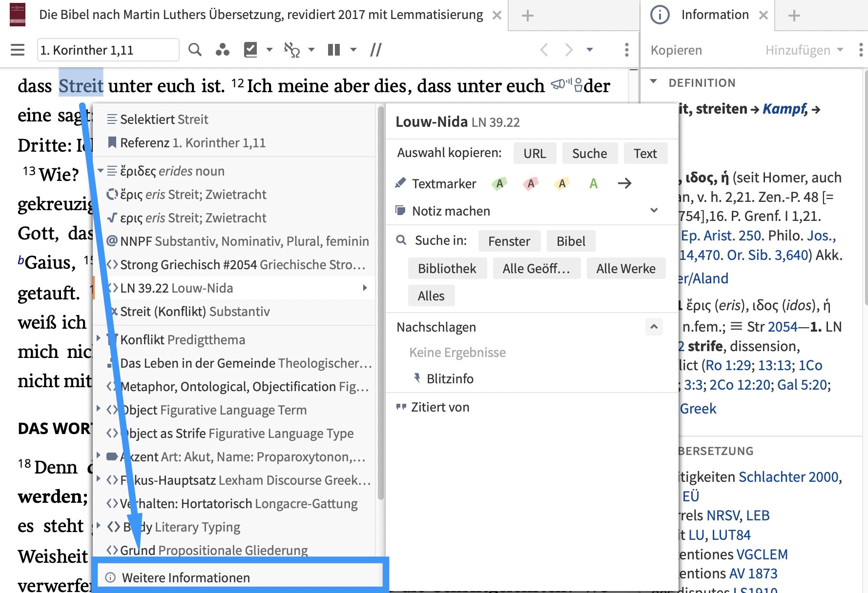
Task: Apply the green highlighter swatch
Action: (499, 183)
